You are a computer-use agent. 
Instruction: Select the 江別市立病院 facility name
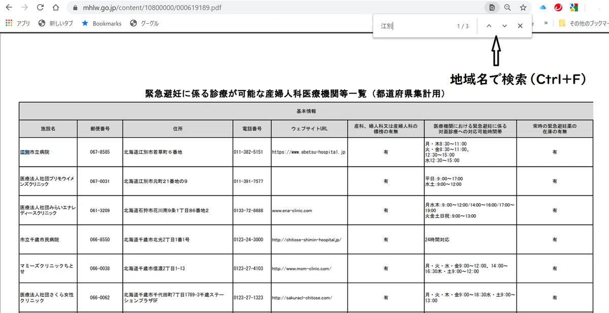pyautogui.click(x=35, y=152)
